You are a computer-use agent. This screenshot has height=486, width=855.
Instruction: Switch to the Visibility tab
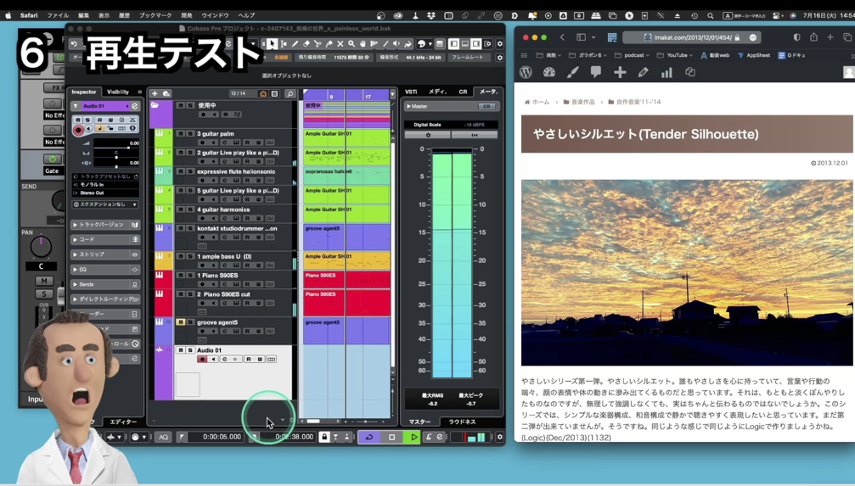pos(118,92)
